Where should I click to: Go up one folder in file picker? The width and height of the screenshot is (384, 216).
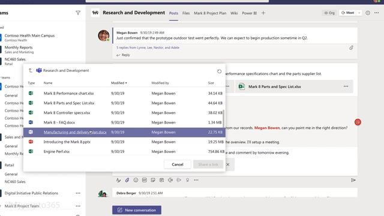[31, 71]
